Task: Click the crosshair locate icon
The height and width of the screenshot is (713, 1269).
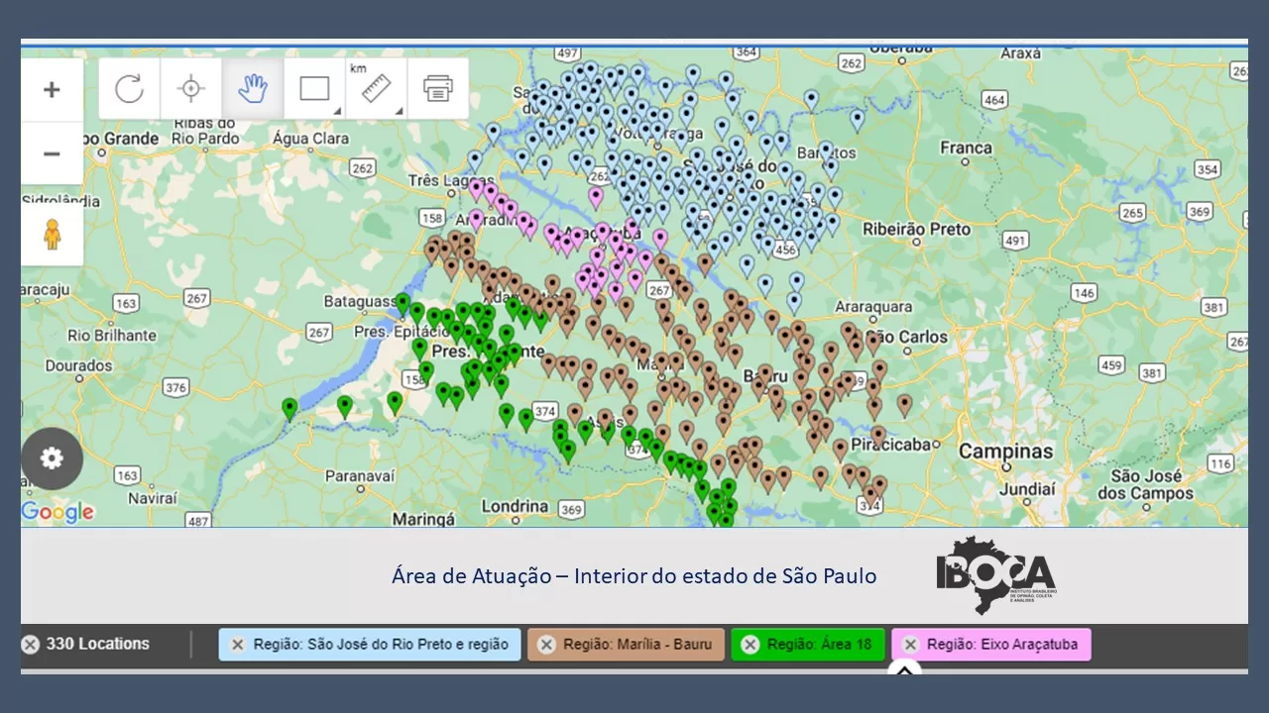Action: (191, 89)
